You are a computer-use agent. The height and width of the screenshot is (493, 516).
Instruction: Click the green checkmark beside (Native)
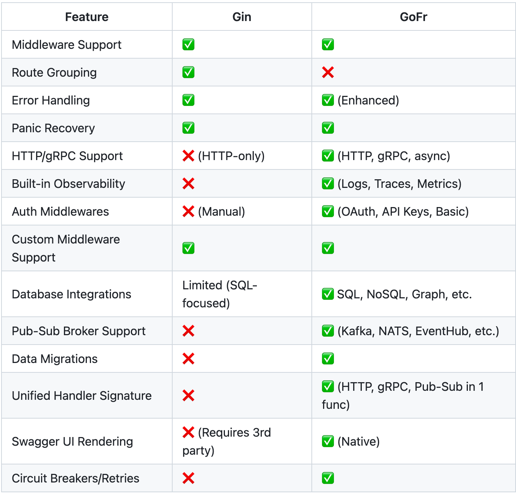(x=328, y=441)
